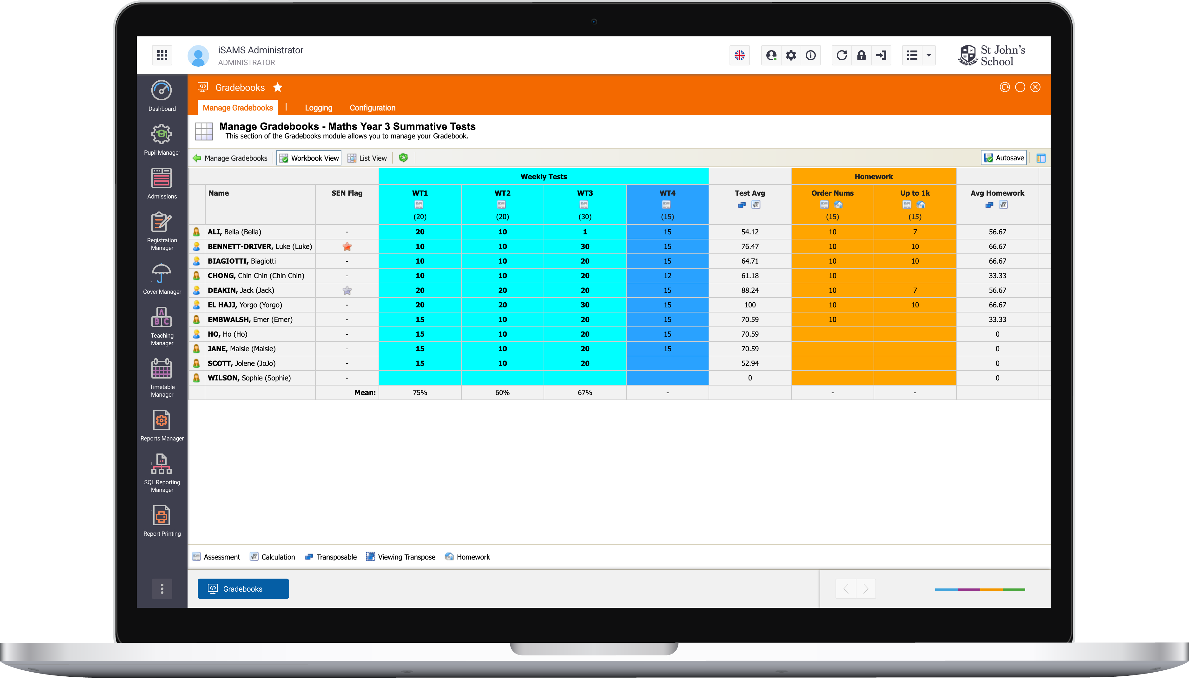Expand the list menu dropdown arrow

click(x=928, y=55)
